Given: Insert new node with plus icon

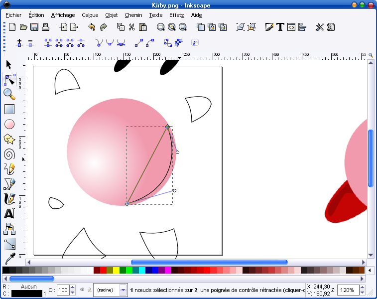Looking at the screenshot, I should [x=19, y=43].
